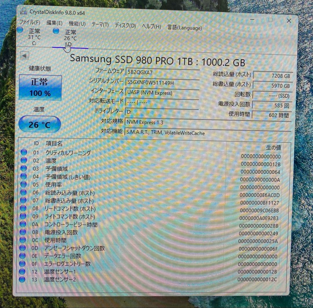Click status dot for 02 温度 row
Image resolution: width=313 pixels, height=308 pixels.
24,160
